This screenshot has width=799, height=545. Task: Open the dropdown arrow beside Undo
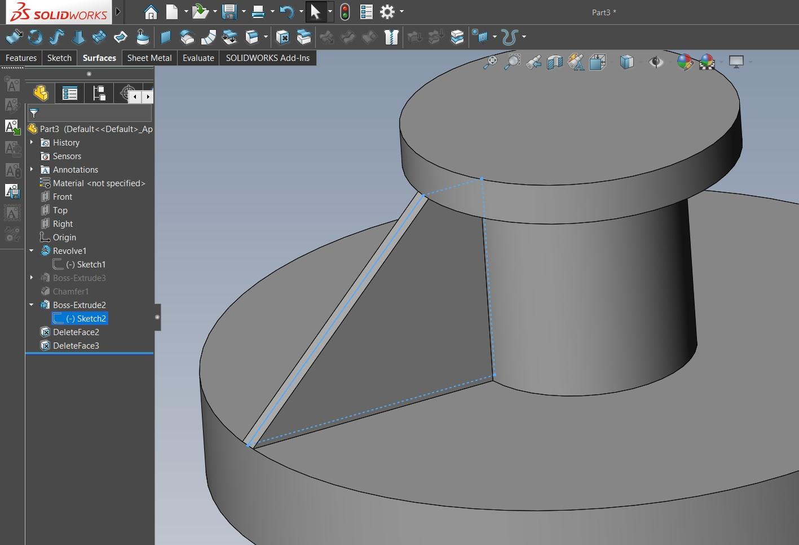(301, 11)
